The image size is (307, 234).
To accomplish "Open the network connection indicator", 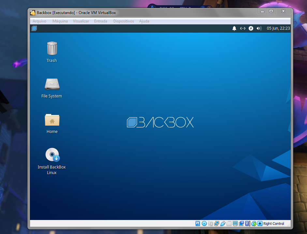I will (x=242, y=28).
